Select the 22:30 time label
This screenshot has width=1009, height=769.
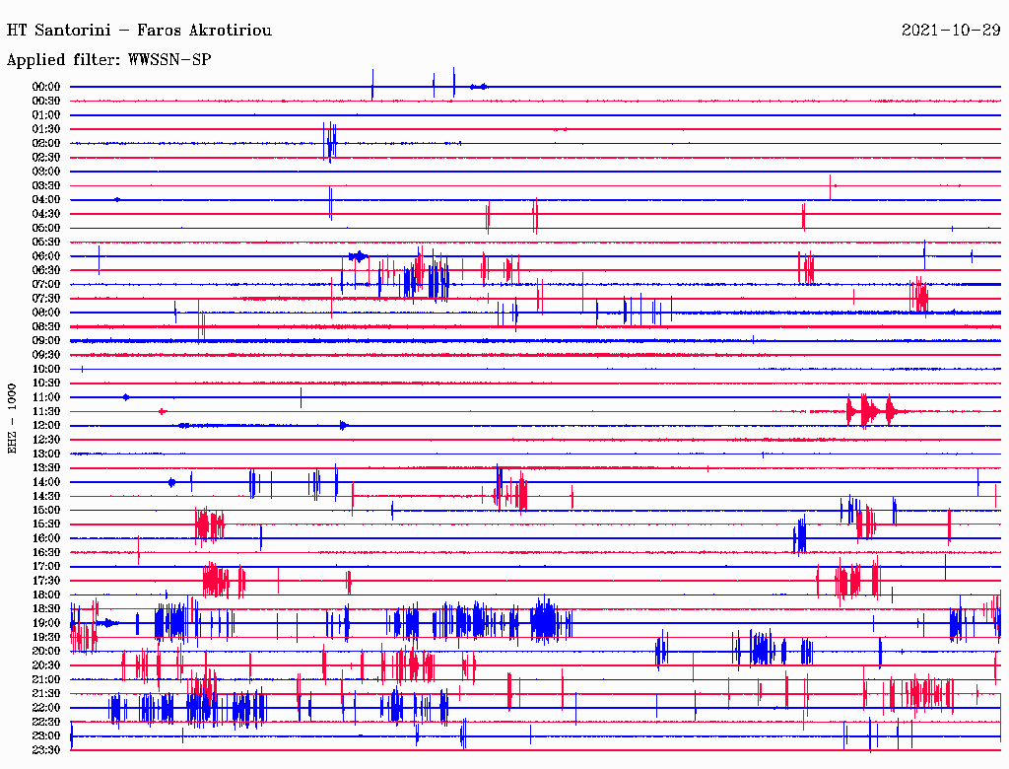[x=46, y=722]
